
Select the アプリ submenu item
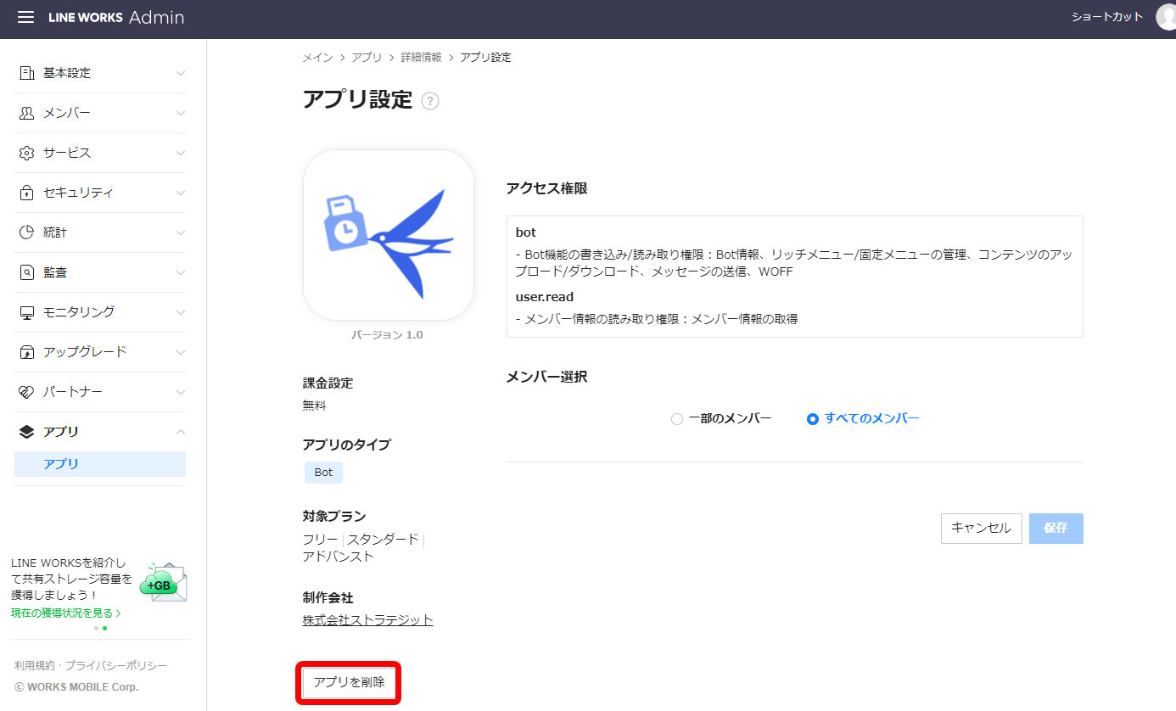(100, 464)
